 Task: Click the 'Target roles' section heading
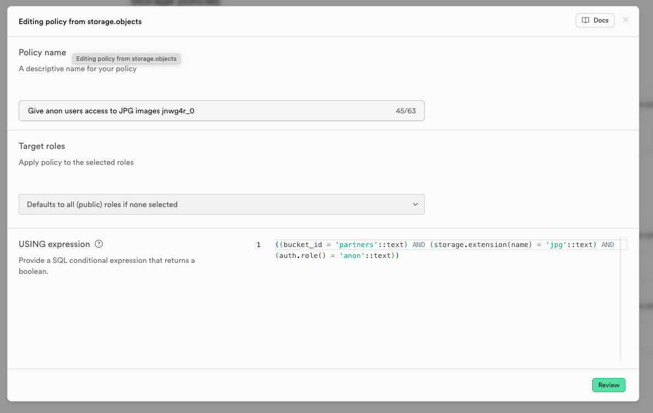[x=42, y=146]
